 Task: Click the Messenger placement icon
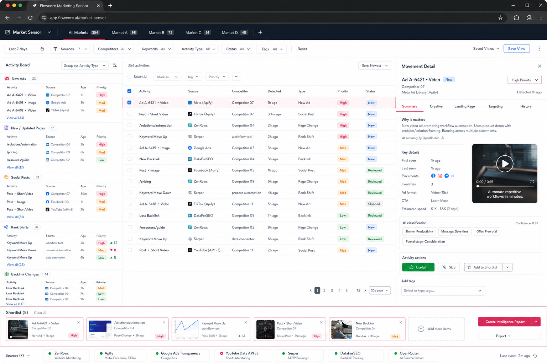(x=447, y=176)
